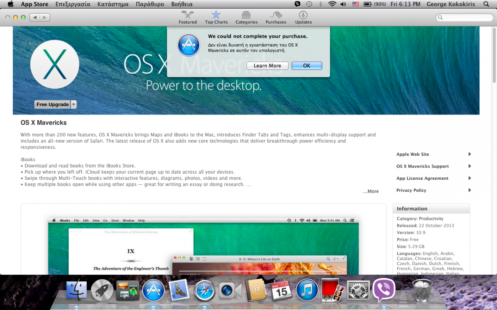Screen dimensions: 497x310
Task: Open Safari compass icon in Dock
Action: [x=205, y=291]
